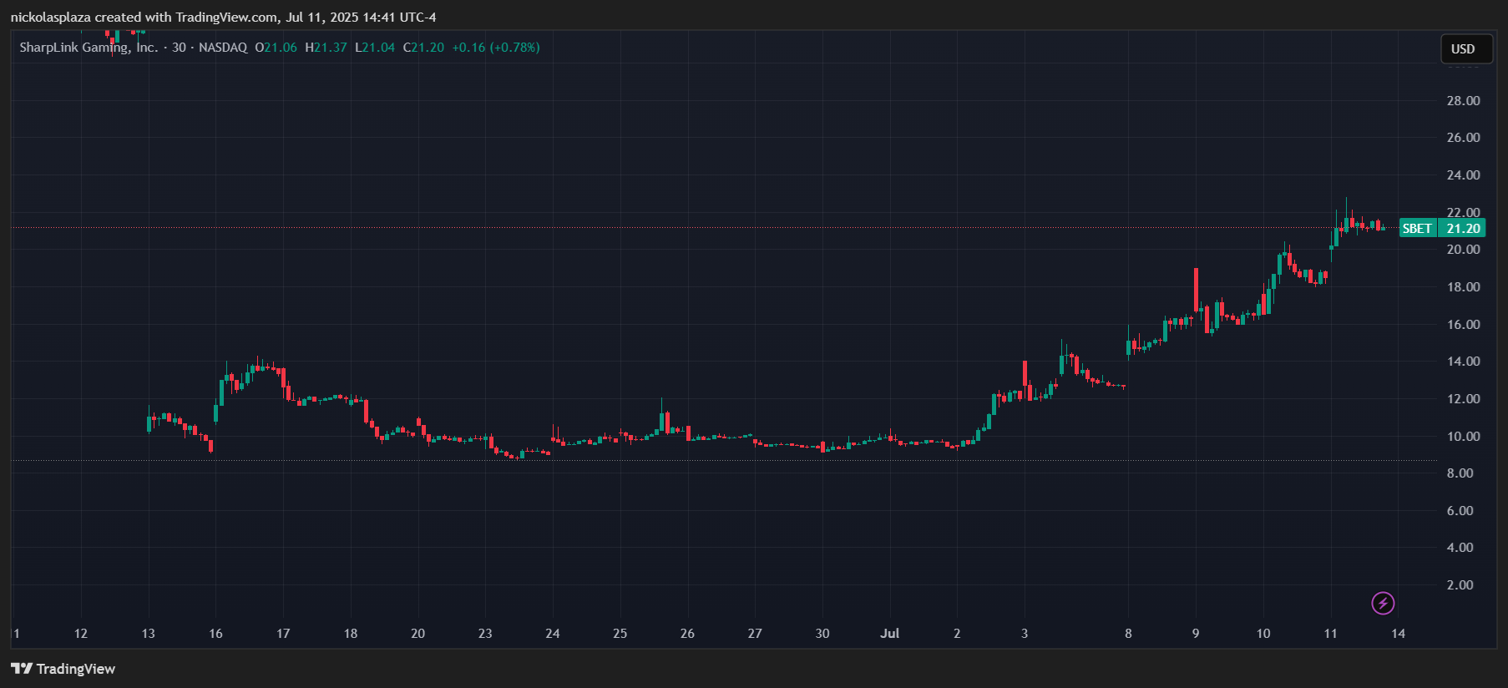
Task: Select the low value L21.04
Action: (x=375, y=48)
